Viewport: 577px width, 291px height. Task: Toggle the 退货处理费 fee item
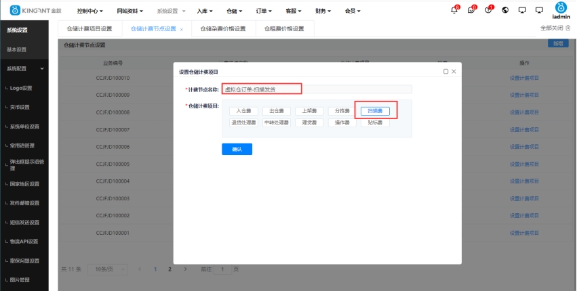coord(243,122)
